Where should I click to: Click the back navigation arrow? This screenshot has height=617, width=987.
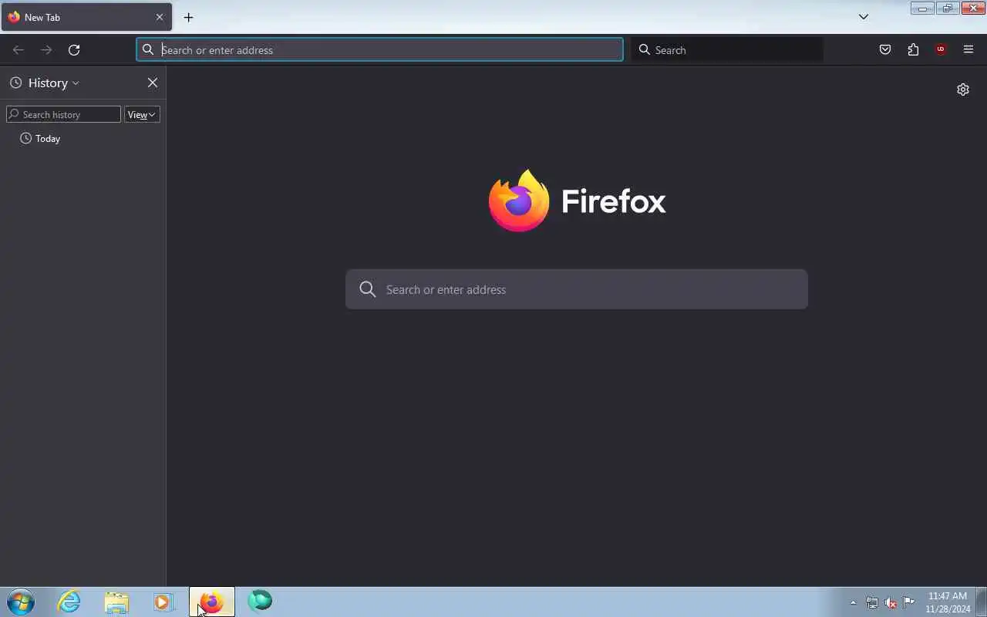[19, 50]
